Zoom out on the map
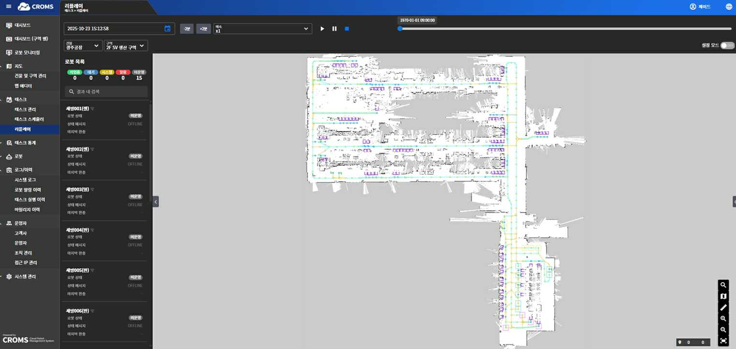736x349 pixels. [723, 330]
